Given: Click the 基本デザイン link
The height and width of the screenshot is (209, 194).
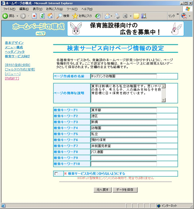Looking at the screenshot, I should (x=14, y=43).
